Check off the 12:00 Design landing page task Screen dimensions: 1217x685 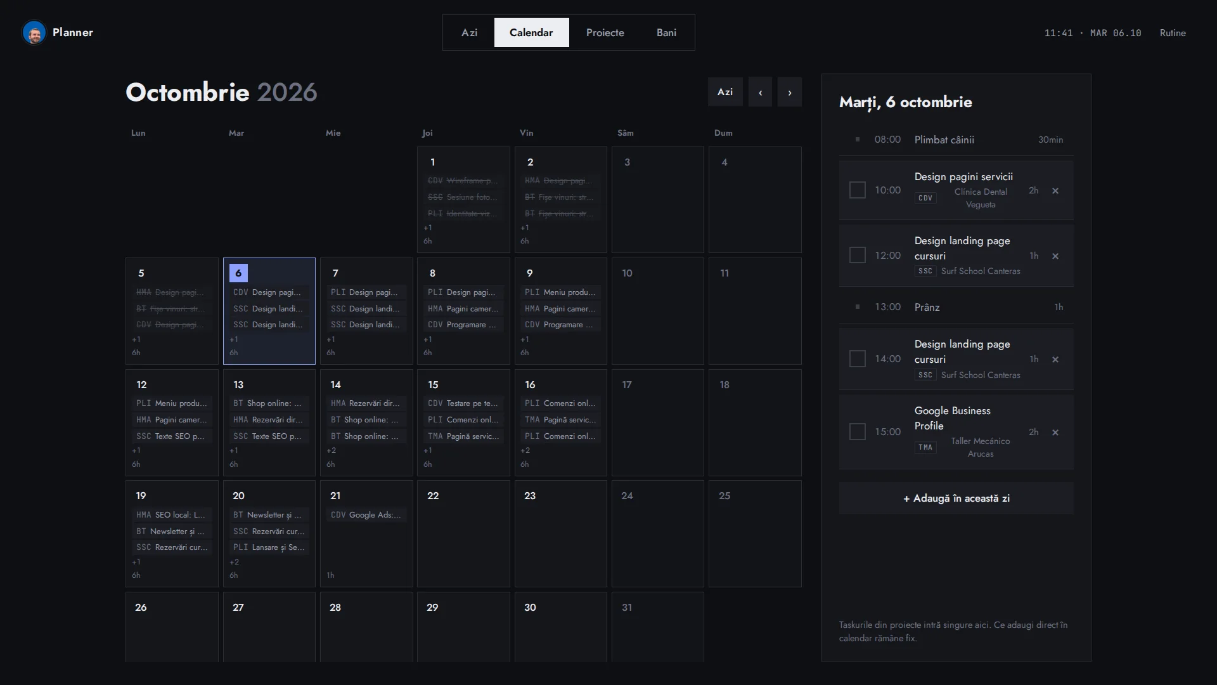click(857, 255)
